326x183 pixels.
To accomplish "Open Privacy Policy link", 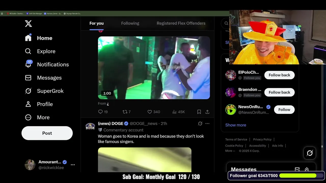I will [x=262, y=139].
